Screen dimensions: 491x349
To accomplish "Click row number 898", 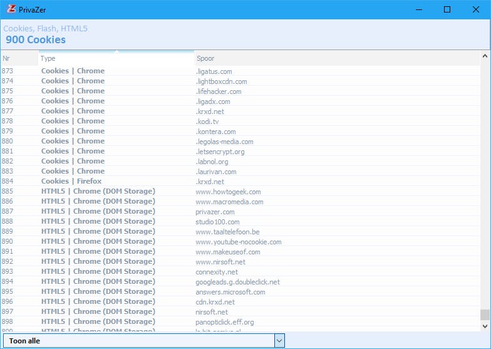I will coord(8,322).
